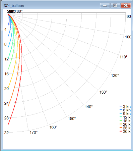This screenshot has height=151, width=133.
Task: Click the 100° angle label
Action: coord(128,37)
